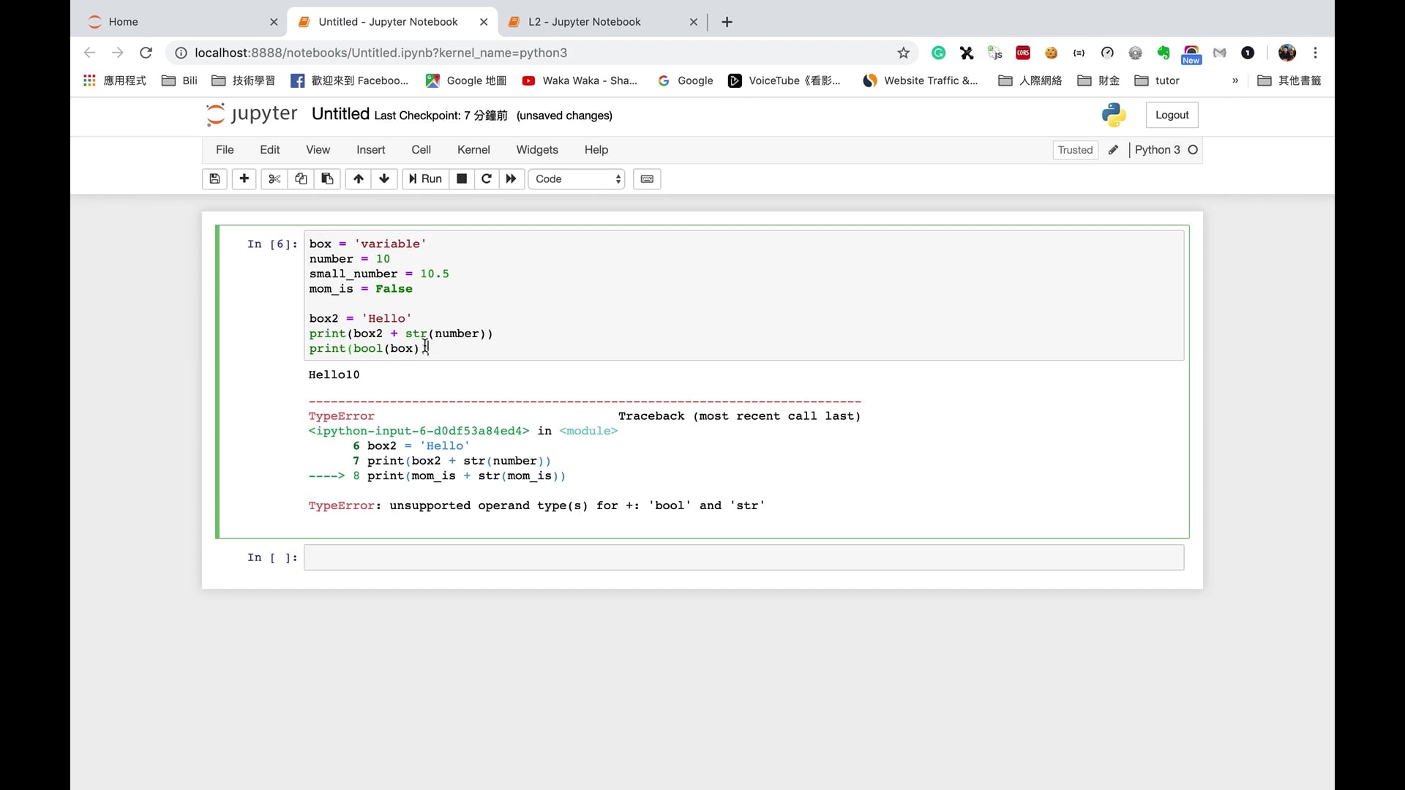Restart and run all cells icon
This screenshot has width=1405, height=790.
pyautogui.click(x=512, y=178)
